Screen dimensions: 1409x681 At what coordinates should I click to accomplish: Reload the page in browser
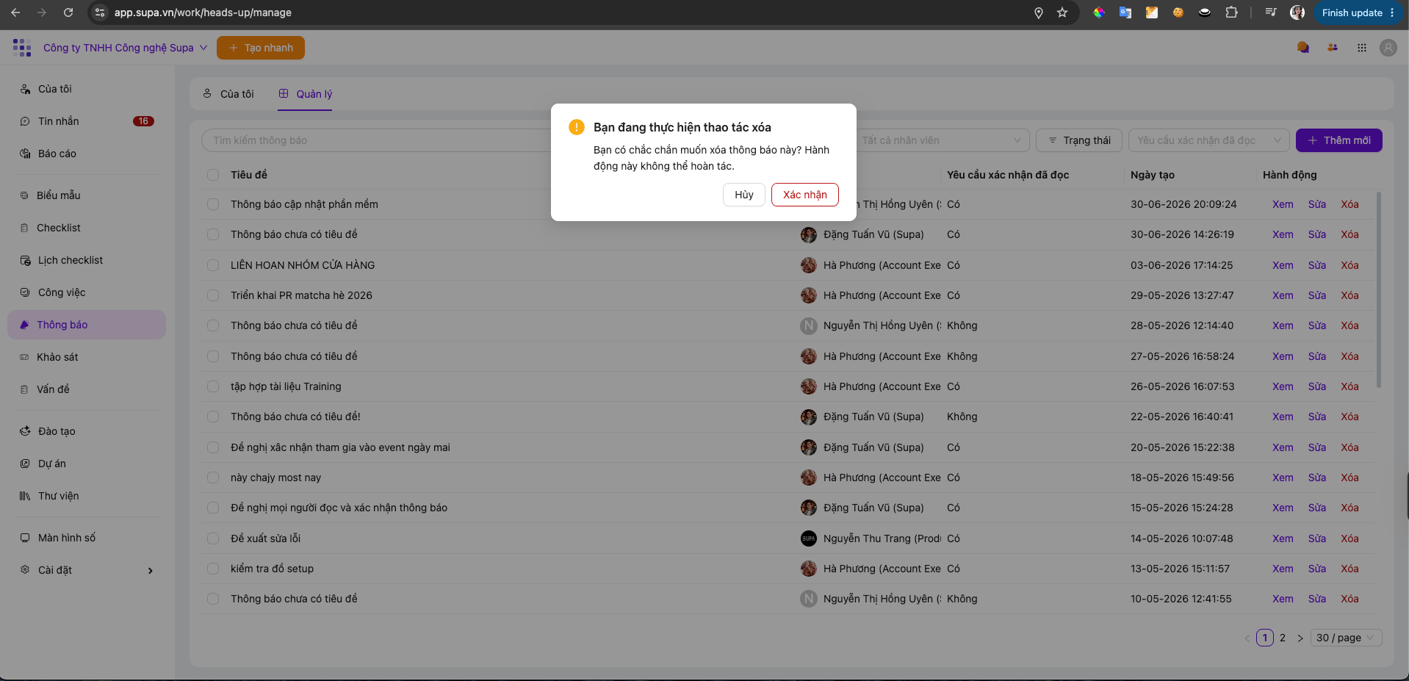(x=68, y=12)
